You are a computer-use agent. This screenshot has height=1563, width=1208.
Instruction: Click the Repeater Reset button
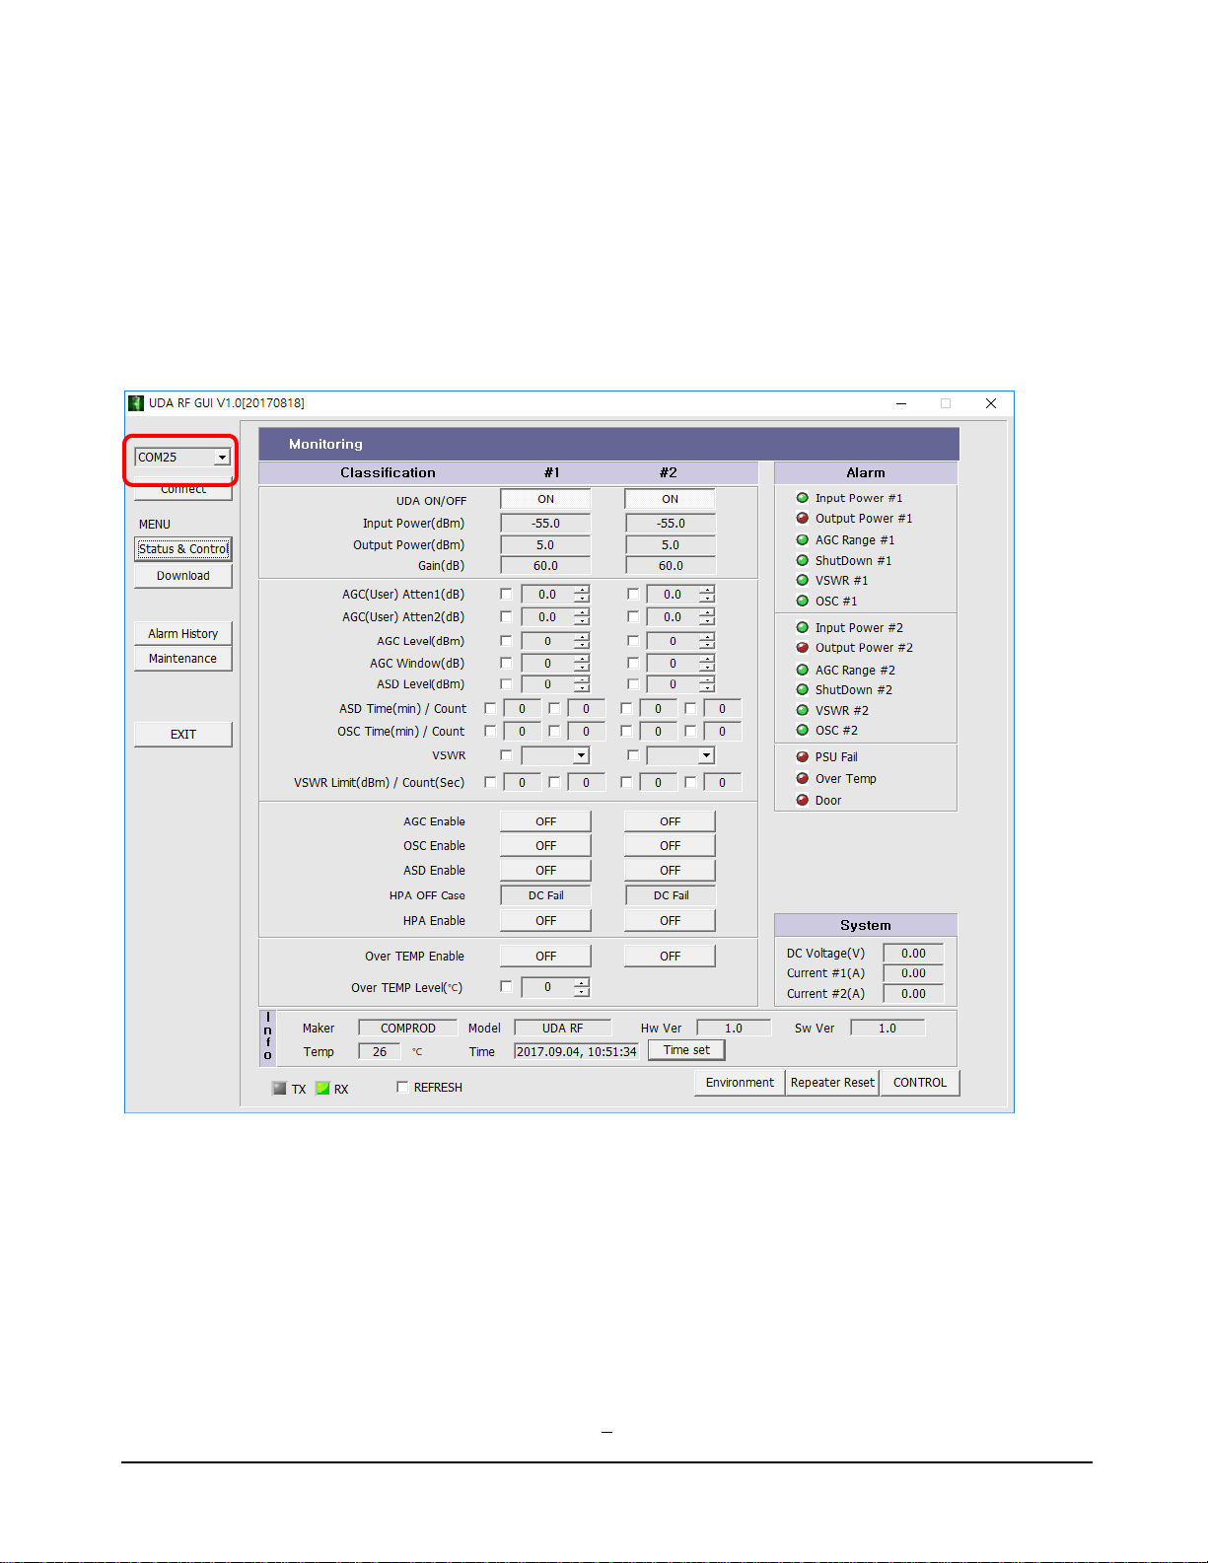pos(832,1083)
